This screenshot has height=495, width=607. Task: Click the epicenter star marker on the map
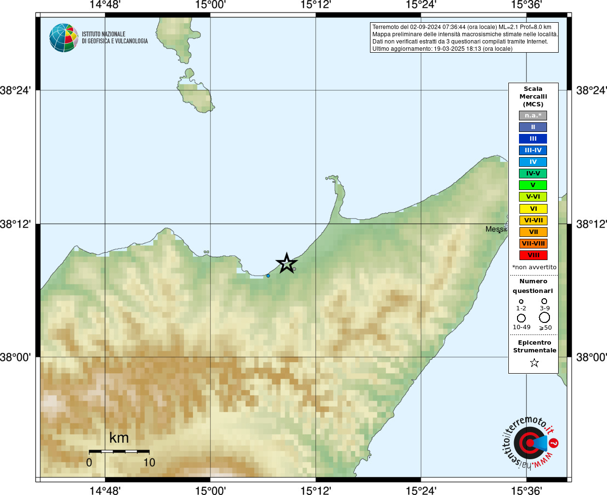(x=286, y=263)
